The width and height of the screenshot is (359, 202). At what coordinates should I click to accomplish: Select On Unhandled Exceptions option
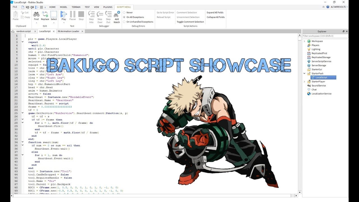click(x=138, y=22)
